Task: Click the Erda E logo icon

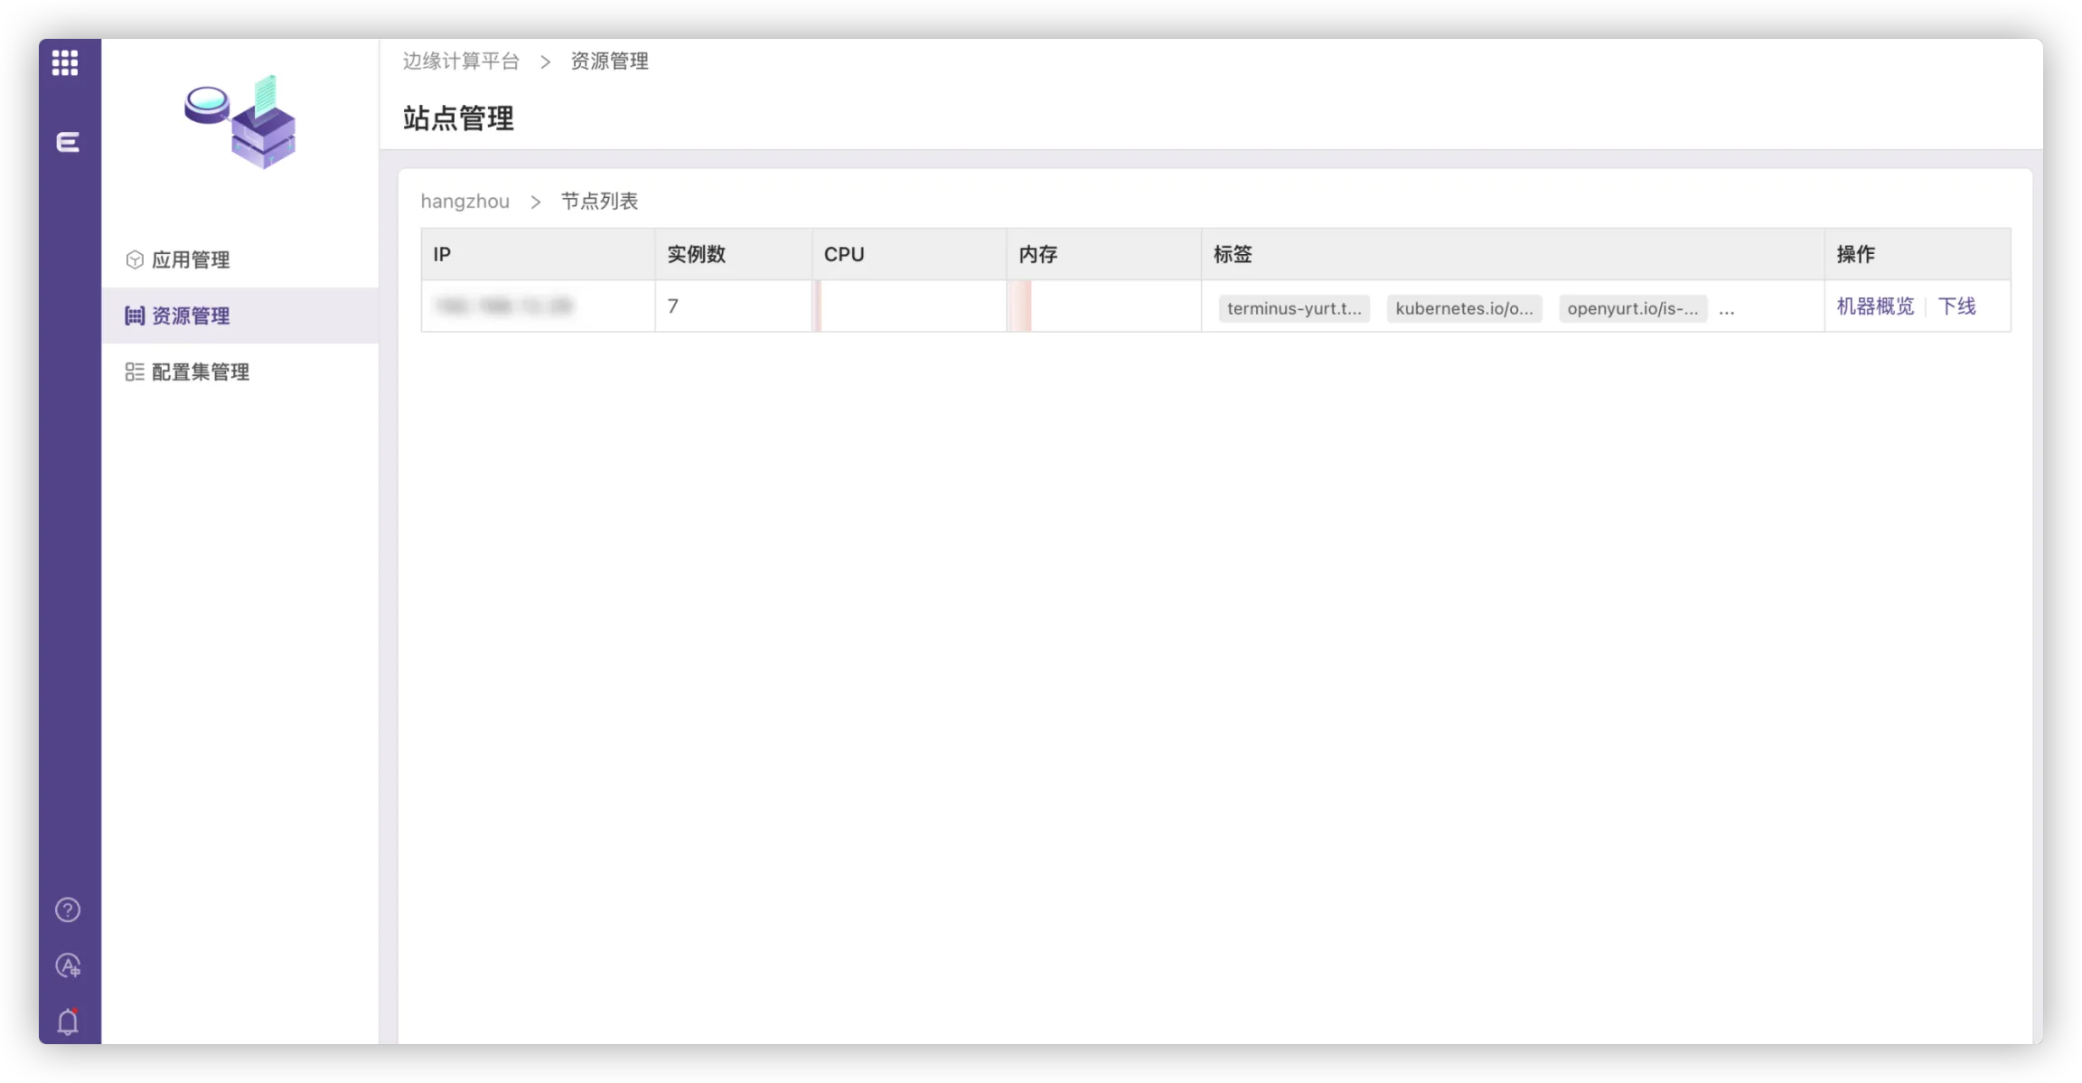Action: pyautogui.click(x=68, y=142)
